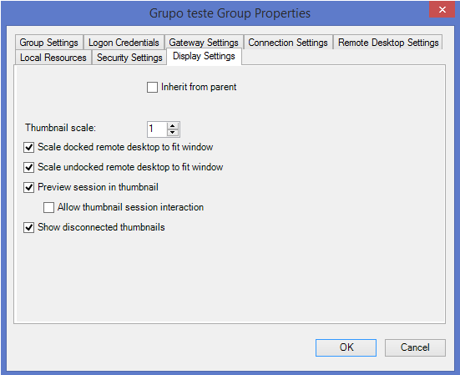Open the Group Settings tab

tap(49, 43)
